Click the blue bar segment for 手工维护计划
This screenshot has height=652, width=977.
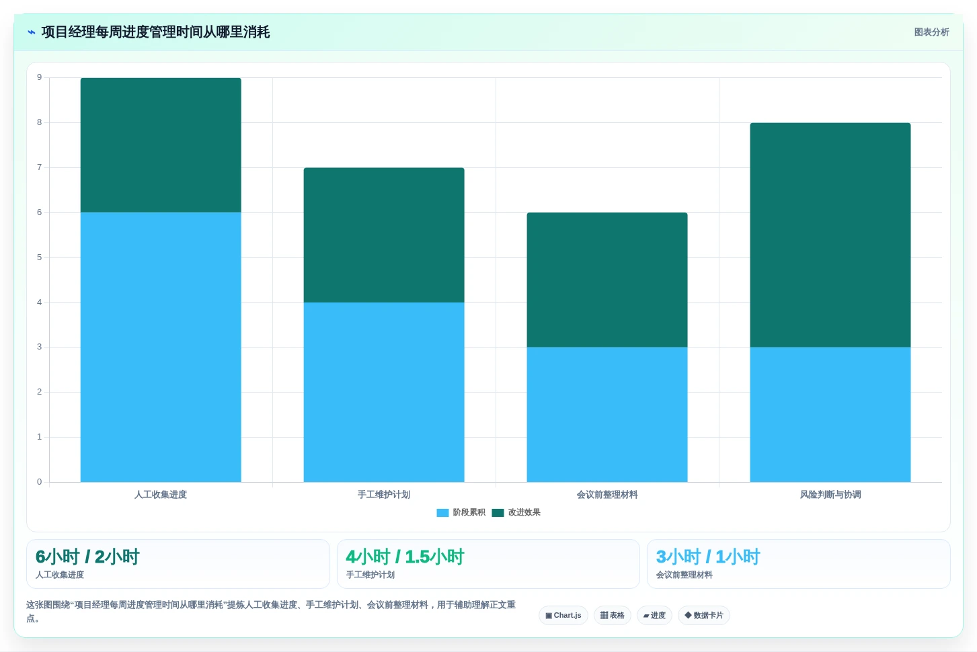coord(384,392)
